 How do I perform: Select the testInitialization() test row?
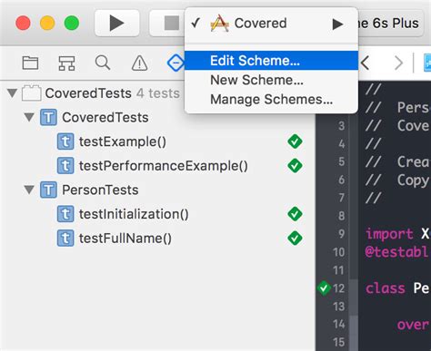(x=157, y=214)
